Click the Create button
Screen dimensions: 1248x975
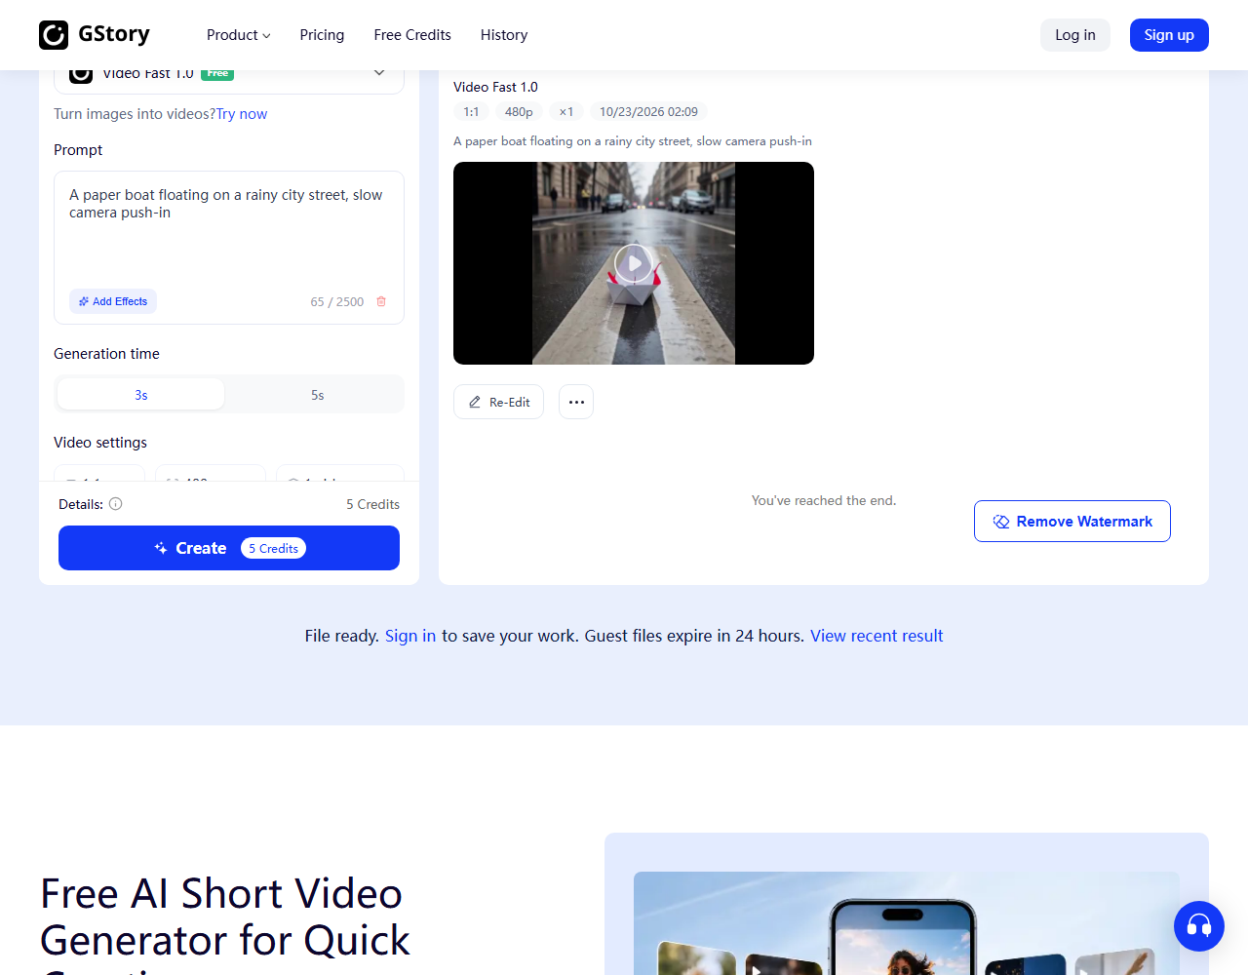pos(229,548)
